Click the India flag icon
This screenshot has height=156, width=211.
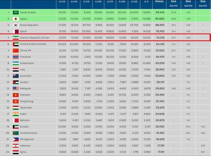(x=16, y=114)
